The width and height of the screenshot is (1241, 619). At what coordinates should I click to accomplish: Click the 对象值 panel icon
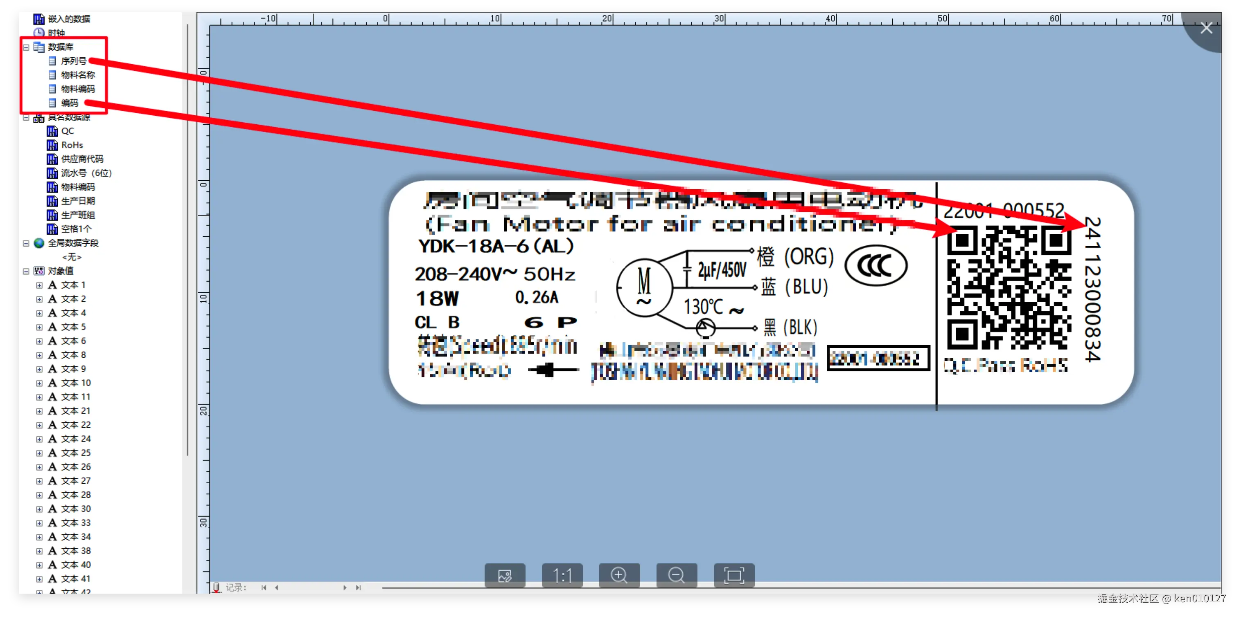tap(38, 271)
